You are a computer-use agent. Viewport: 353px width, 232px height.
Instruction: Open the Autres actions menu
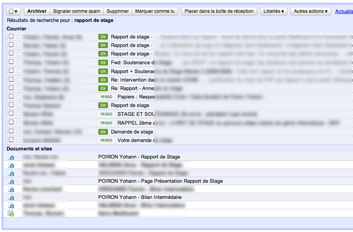[x=310, y=11]
